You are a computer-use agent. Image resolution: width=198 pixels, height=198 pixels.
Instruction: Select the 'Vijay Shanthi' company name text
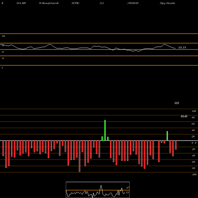click(x=168, y=3)
